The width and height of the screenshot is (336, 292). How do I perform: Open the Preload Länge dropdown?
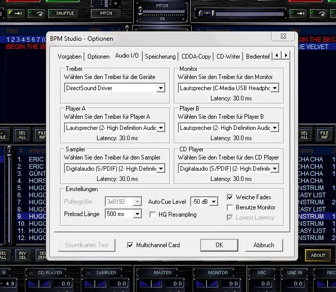[137, 215]
